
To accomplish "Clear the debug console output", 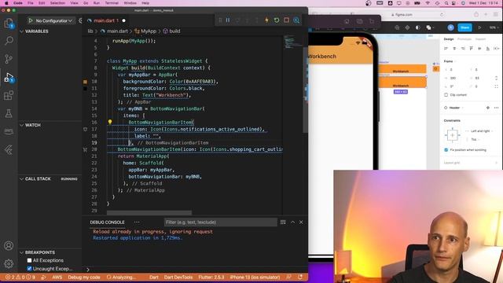I will tap(283, 222).
